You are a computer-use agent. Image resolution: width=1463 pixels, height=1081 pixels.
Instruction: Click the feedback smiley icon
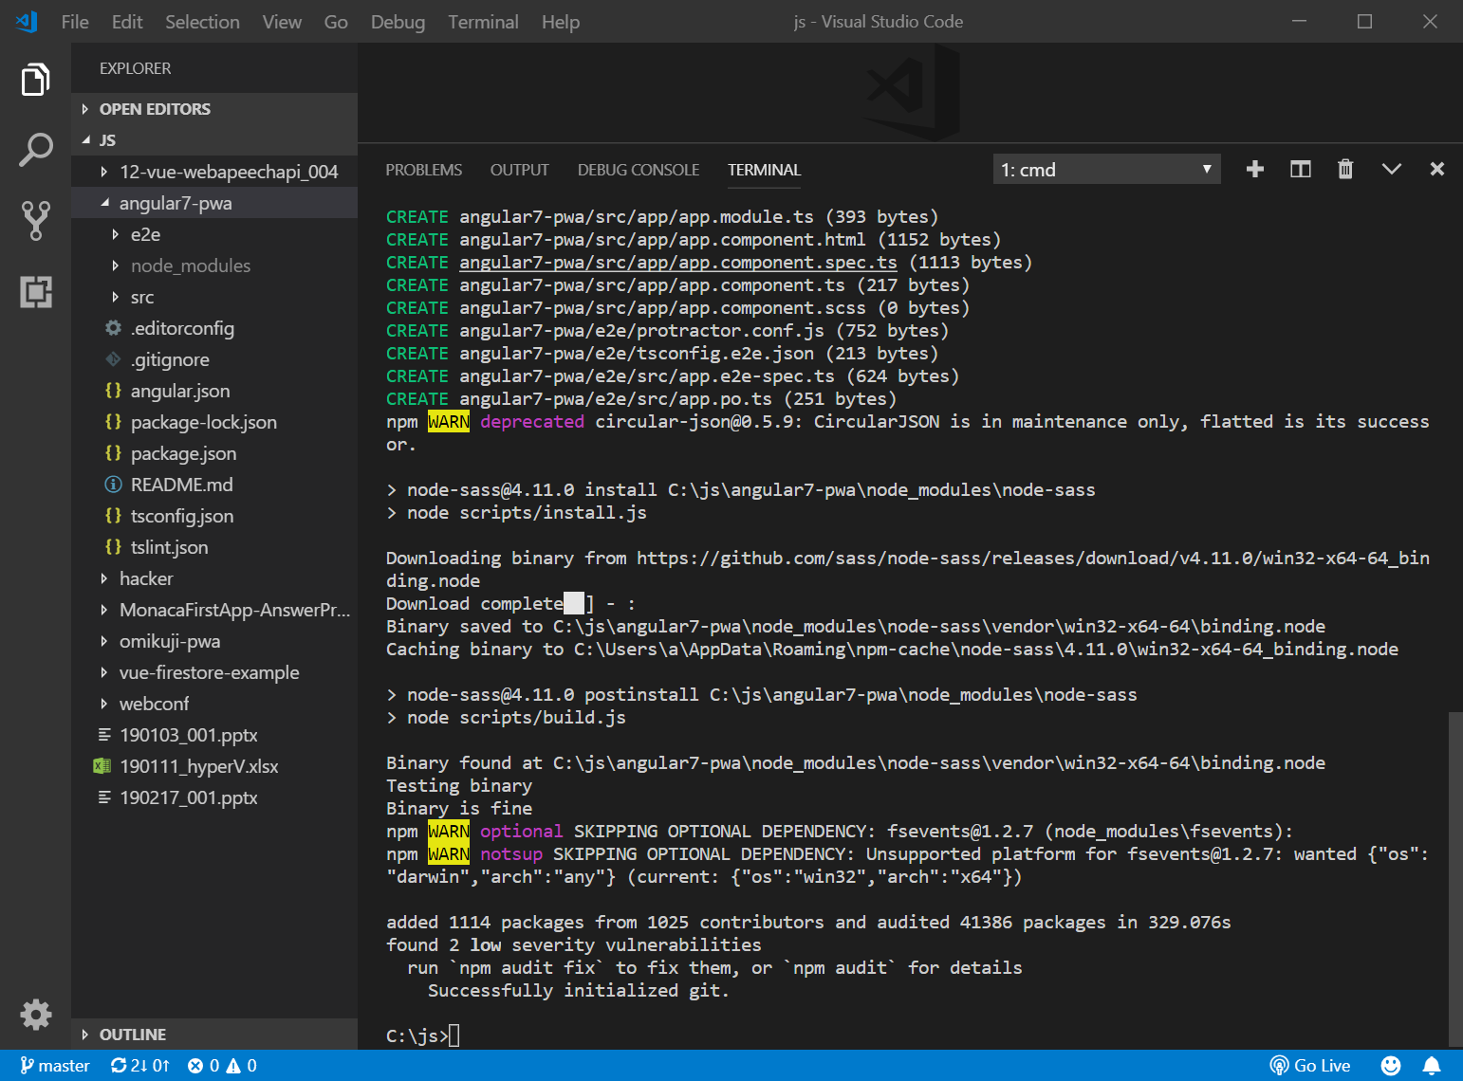1390,1065
